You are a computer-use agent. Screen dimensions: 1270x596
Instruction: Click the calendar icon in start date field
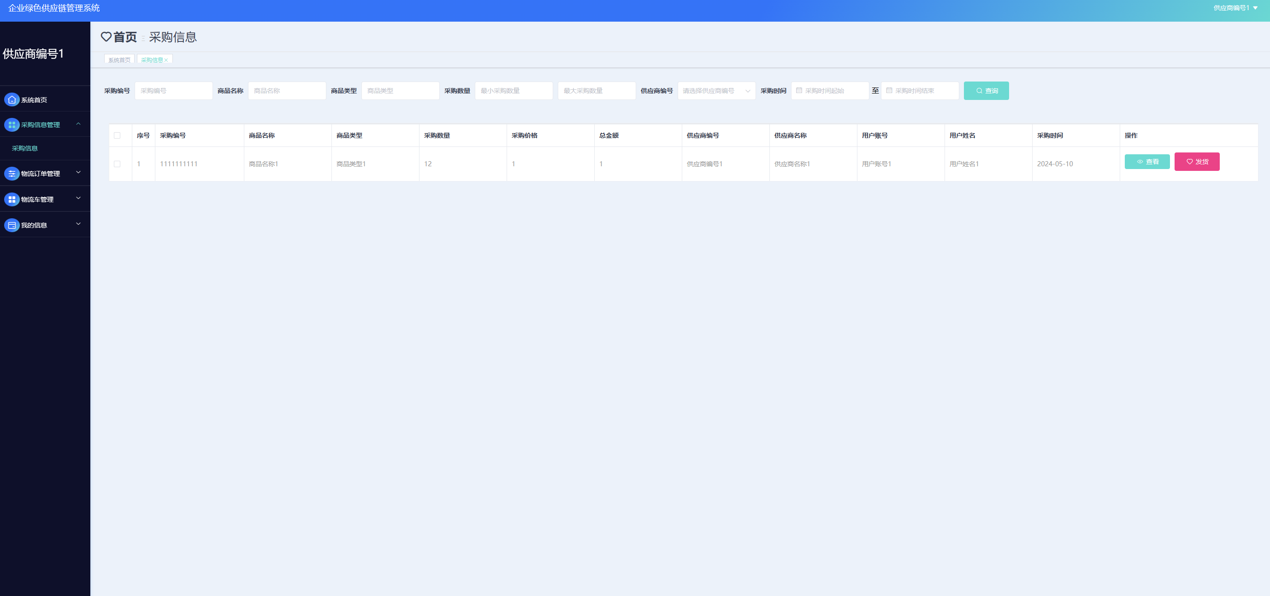[x=799, y=91]
